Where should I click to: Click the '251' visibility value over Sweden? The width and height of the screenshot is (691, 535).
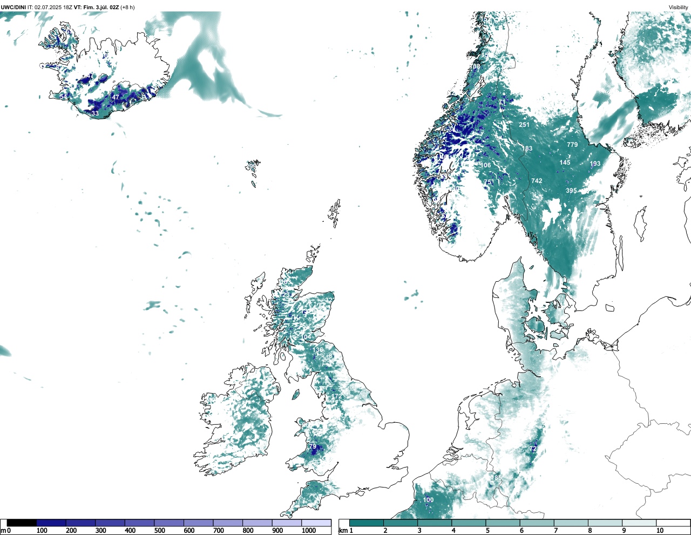pyautogui.click(x=524, y=125)
